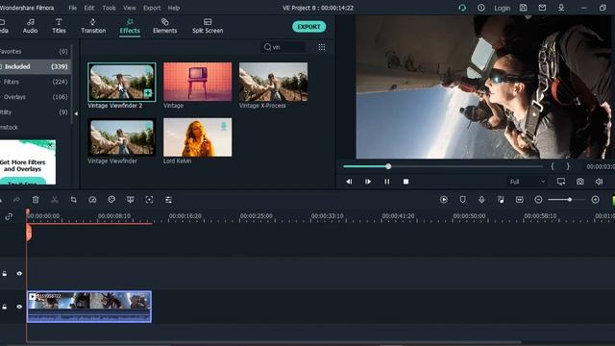The height and width of the screenshot is (346, 615).
Task: Click the effects search field
Action: click(284, 47)
